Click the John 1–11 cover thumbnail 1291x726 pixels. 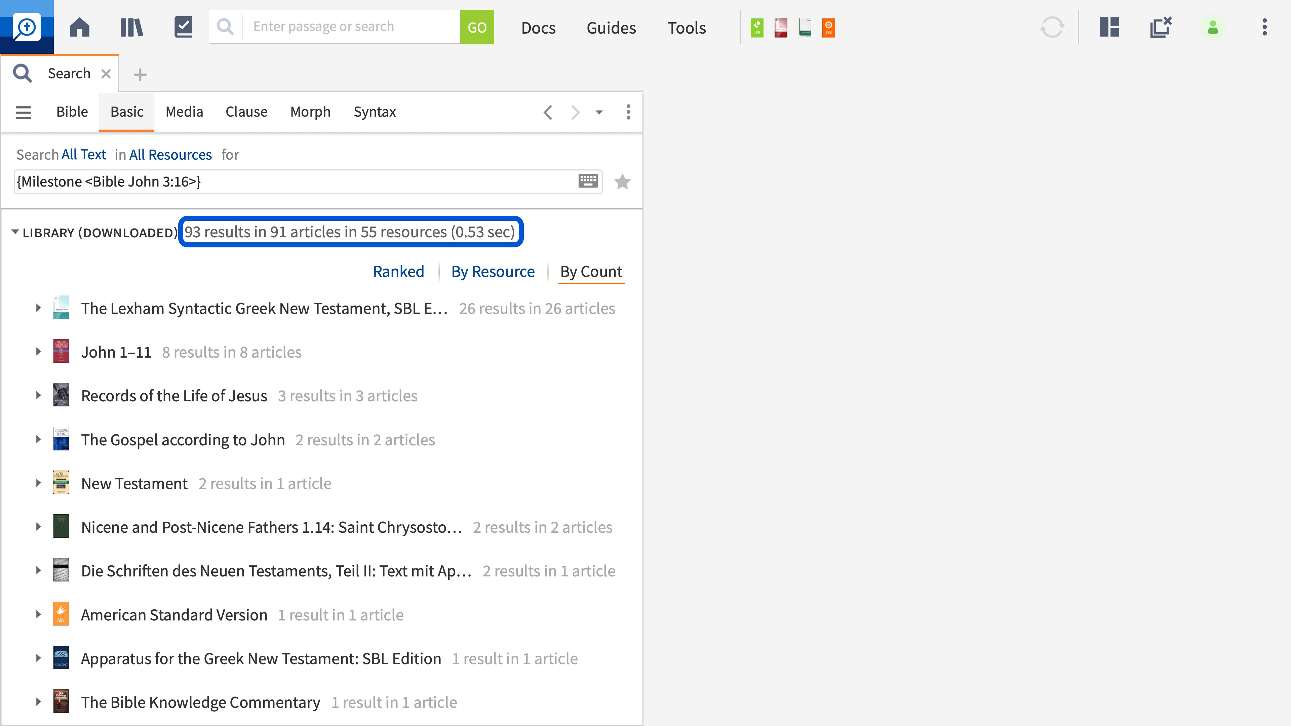[61, 351]
